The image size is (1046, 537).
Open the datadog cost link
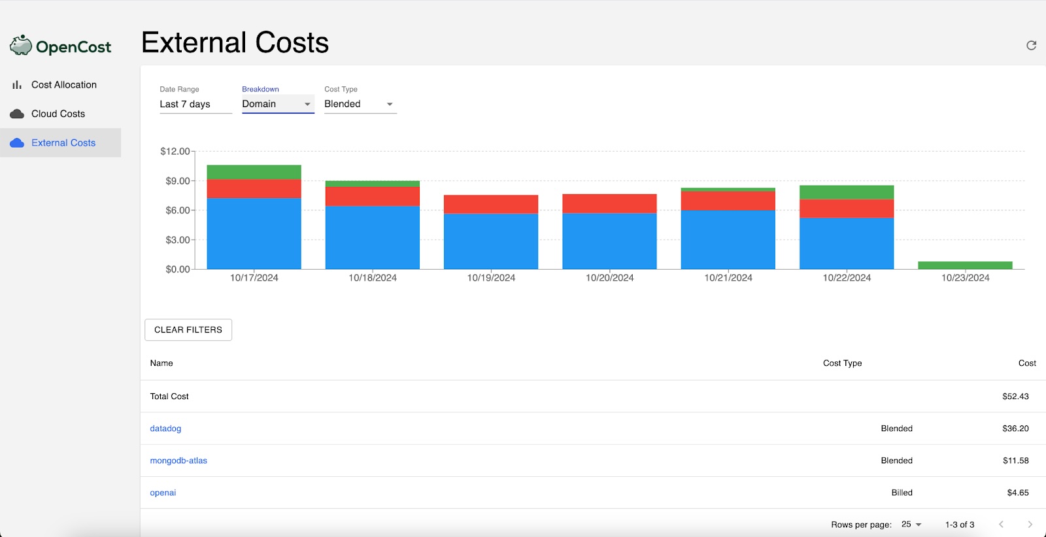coord(165,429)
